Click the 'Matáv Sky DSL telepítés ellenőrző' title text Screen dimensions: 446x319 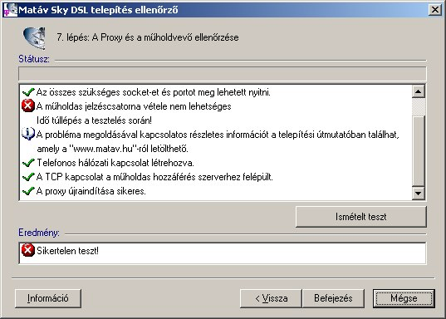[98, 10]
